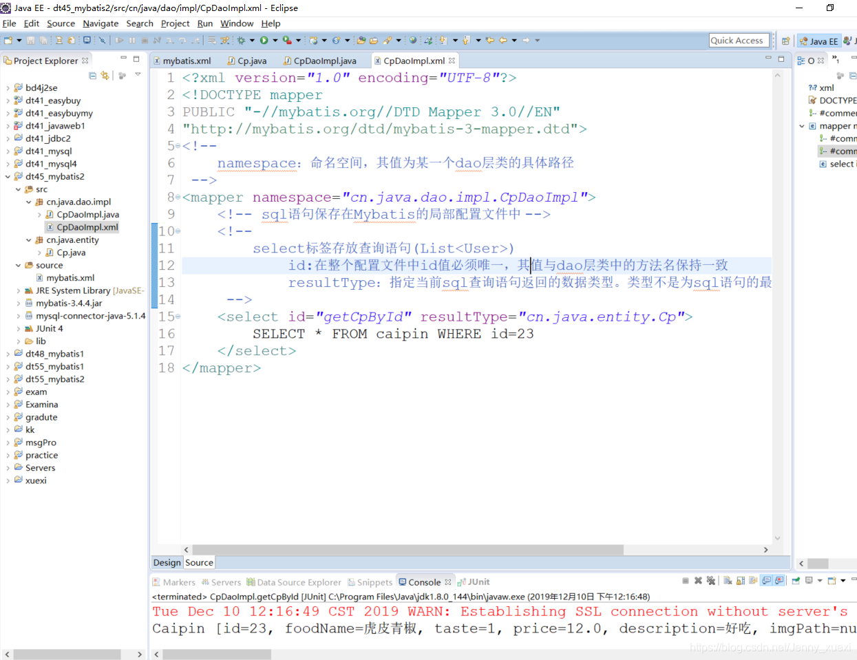
Task: Open the Project menu
Action: tap(175, 23)
